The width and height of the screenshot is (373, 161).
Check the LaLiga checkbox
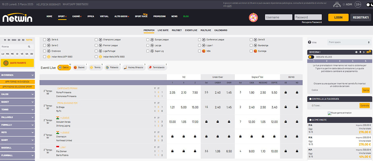click(148, 45)
